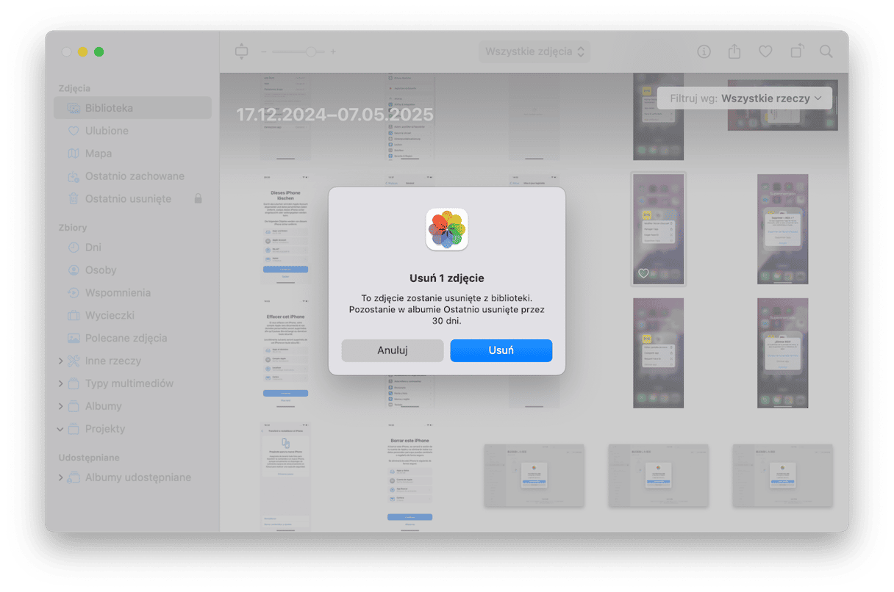Open search with the magnifier icon
The height and width of the screenshot is (592, 894).
(x=826, y=51)
